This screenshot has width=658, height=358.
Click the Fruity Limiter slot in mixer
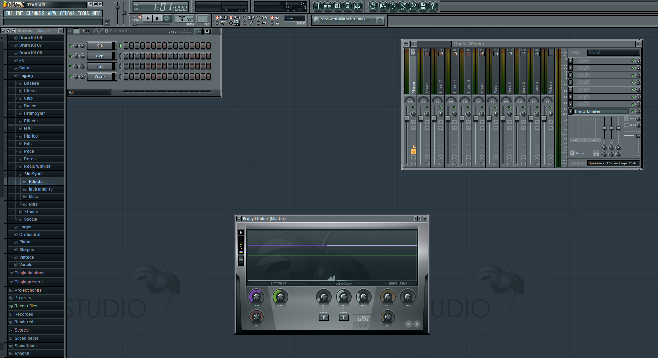coord(601,111)
